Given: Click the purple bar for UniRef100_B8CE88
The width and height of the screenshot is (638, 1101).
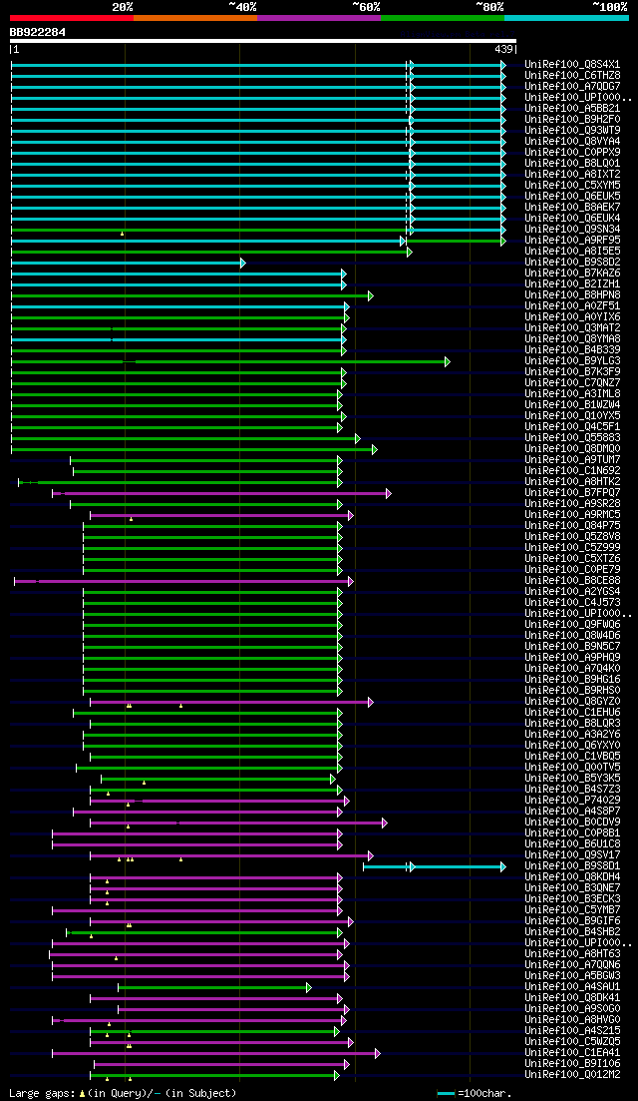Looking at the screenshot, I should point(183,581).
